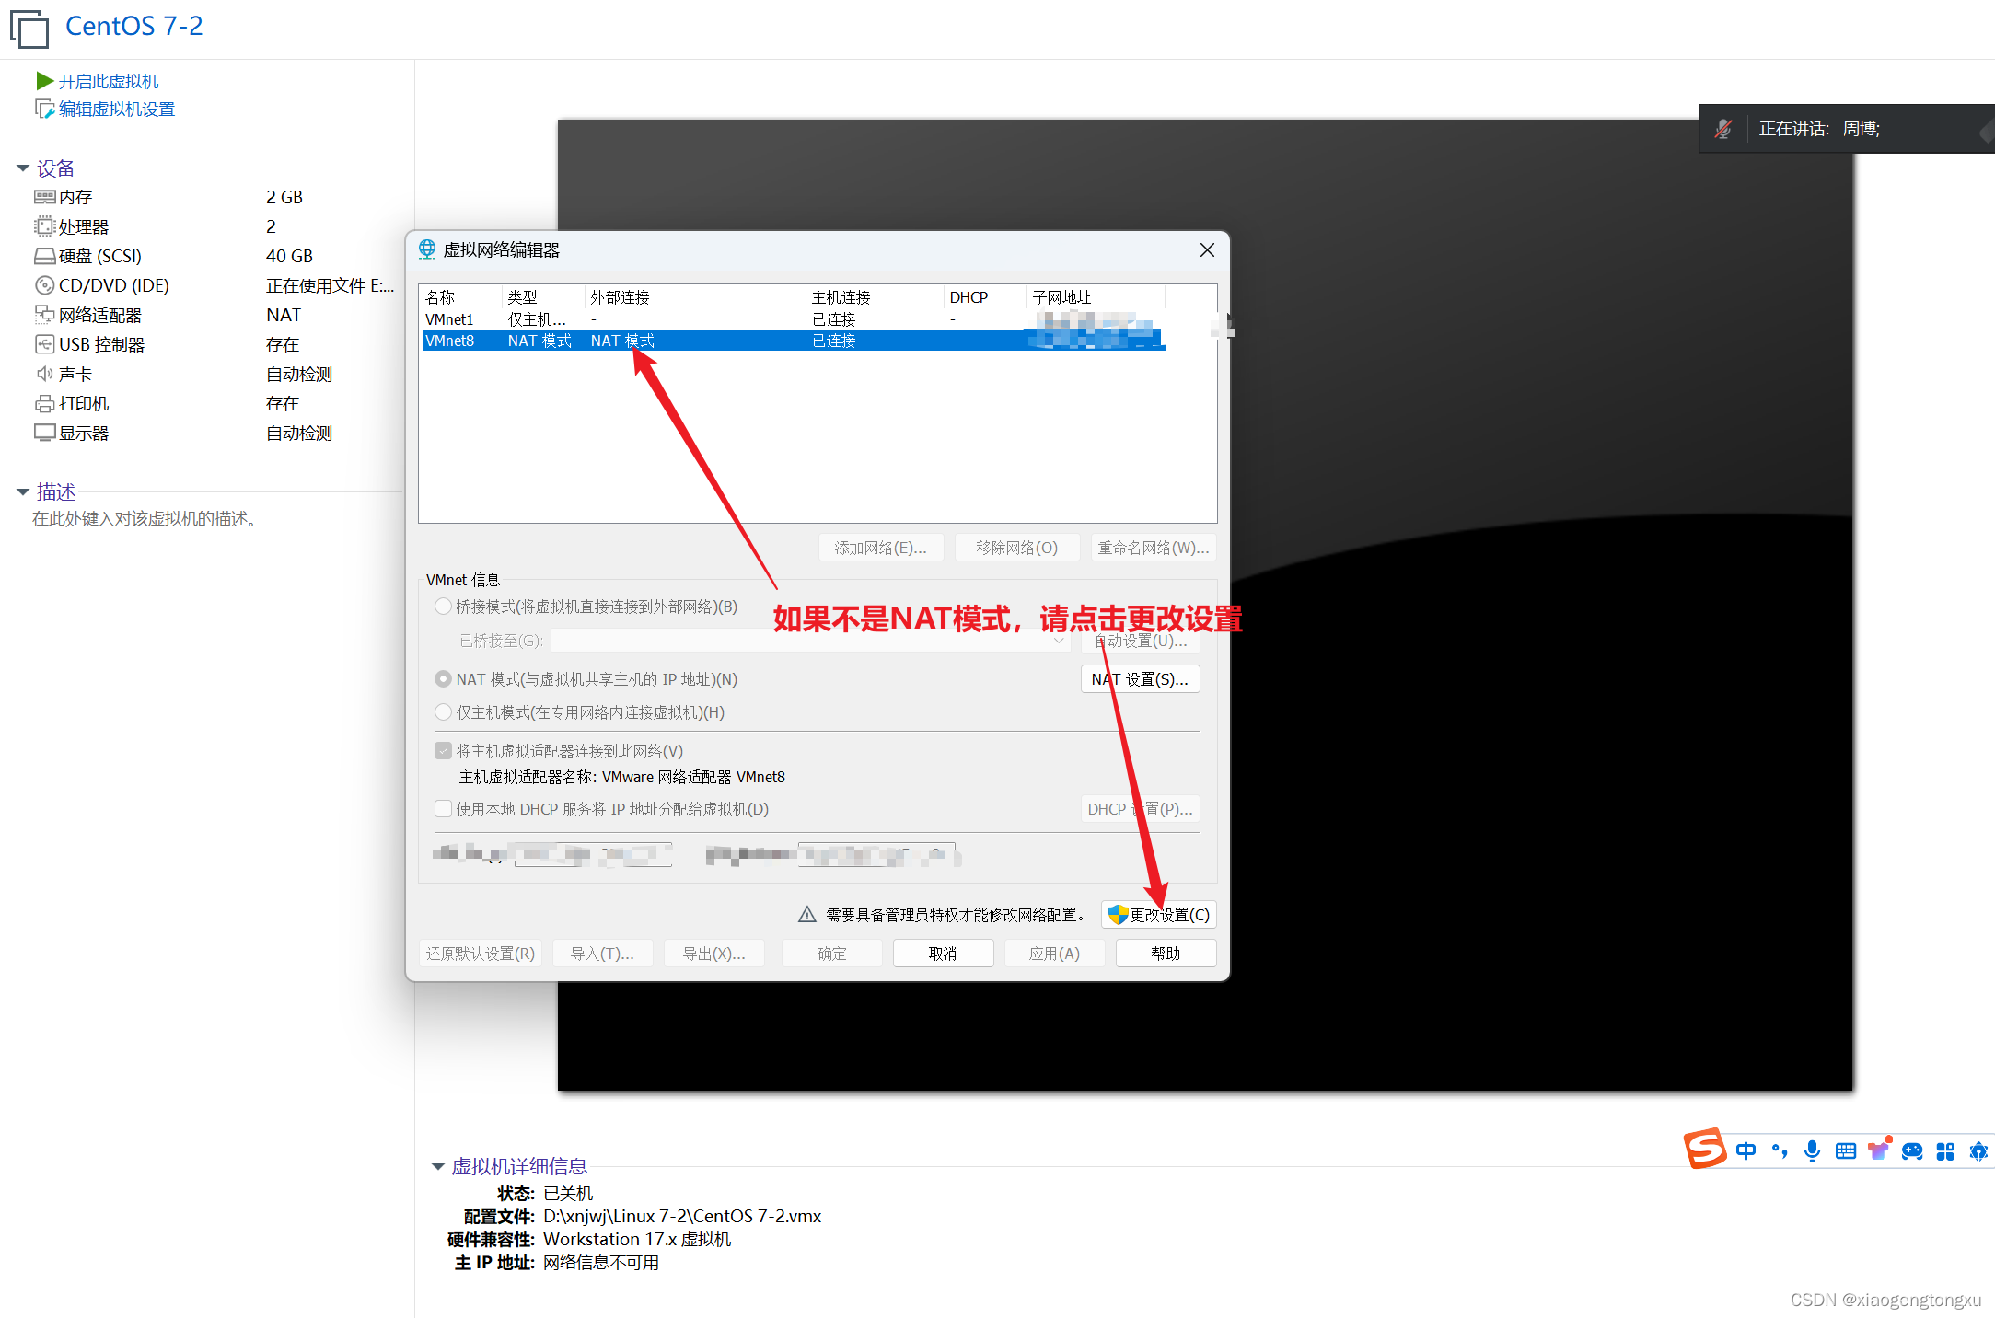Click the green play icon to power on VM

[44, 81]
